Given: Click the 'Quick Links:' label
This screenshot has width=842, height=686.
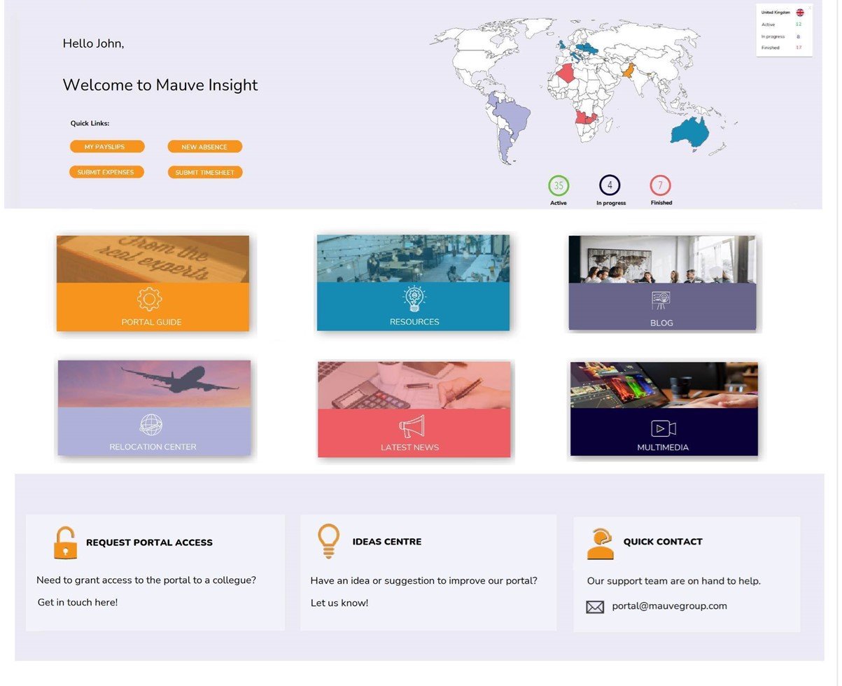Looking at the screenshot, I should [x=90, y=124].
